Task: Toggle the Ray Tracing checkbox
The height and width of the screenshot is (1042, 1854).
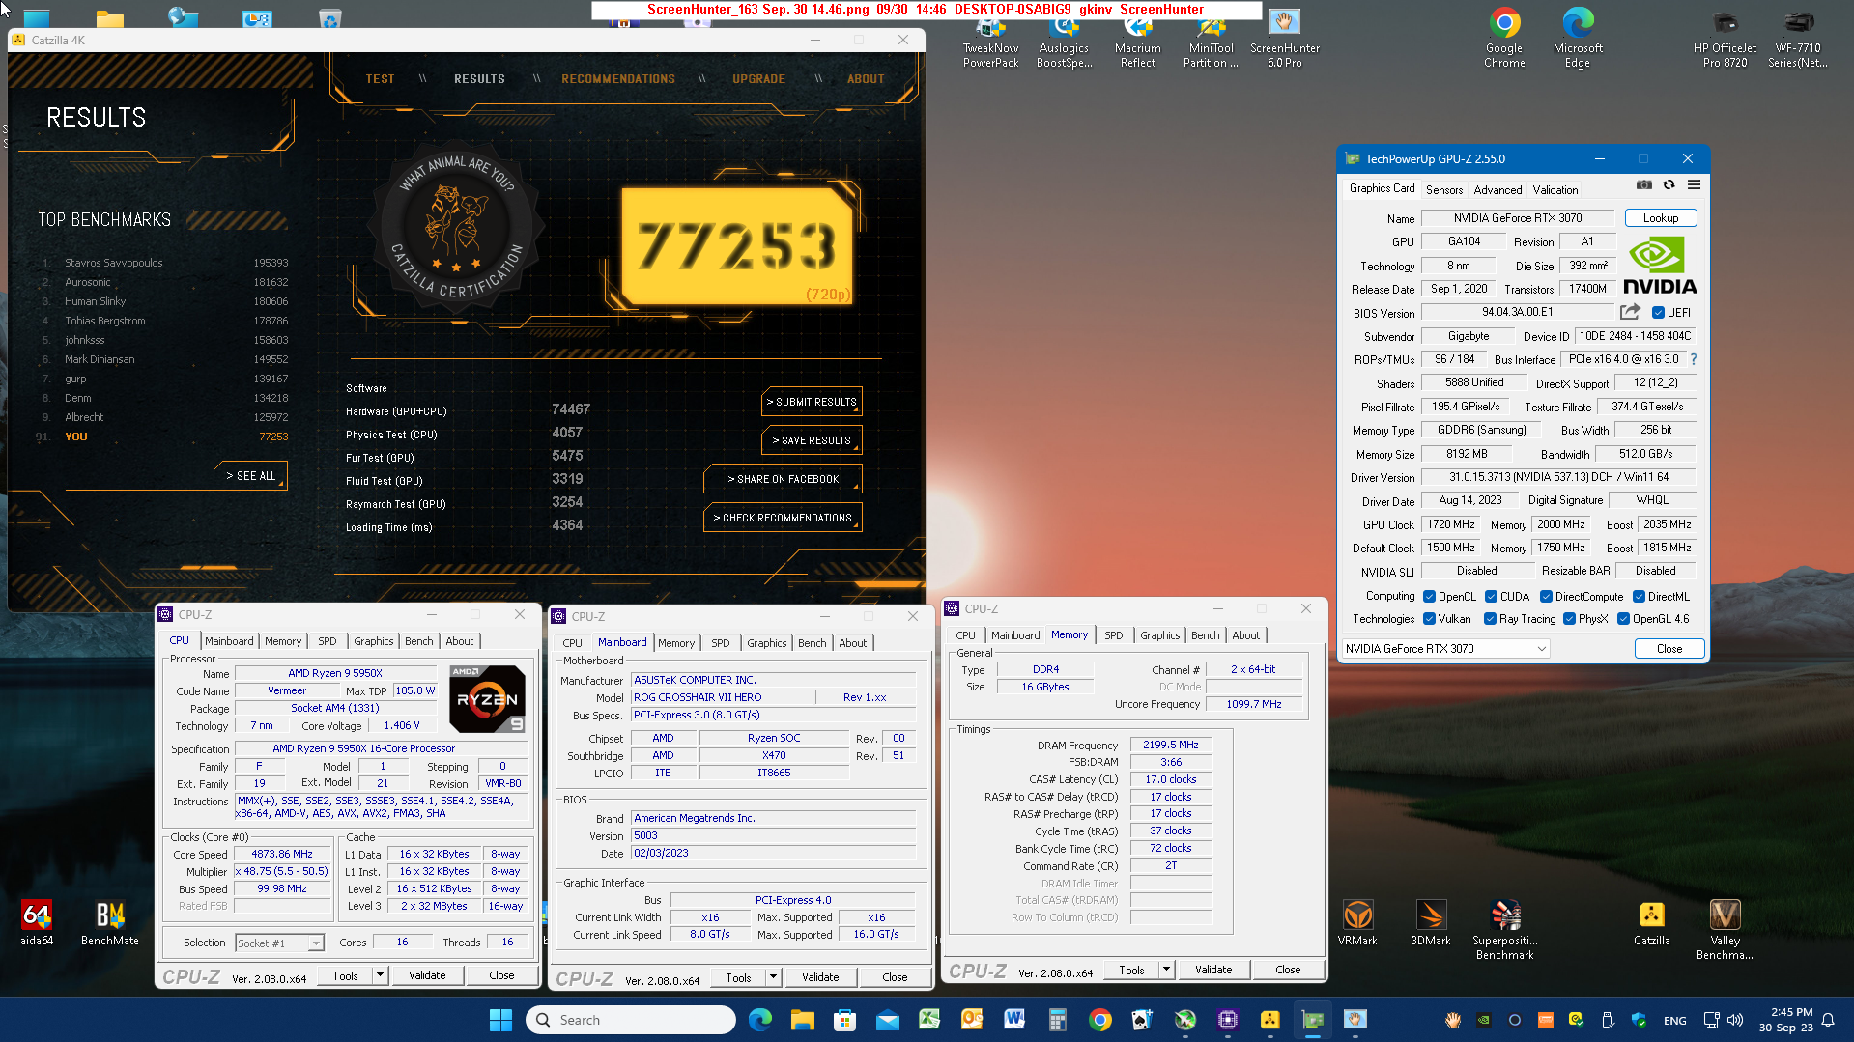Action: pyautogui.click(x=1490, y=619)
